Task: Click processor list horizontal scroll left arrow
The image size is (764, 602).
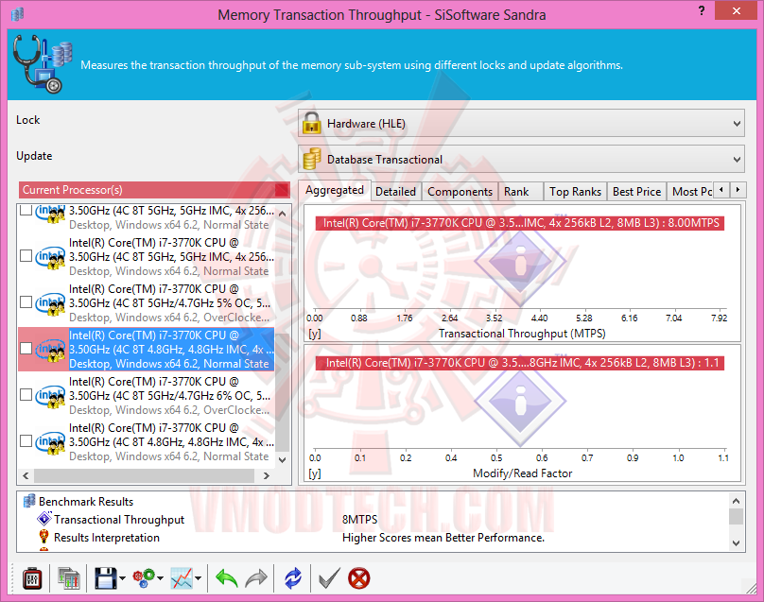Action: (x=26, y=476)
